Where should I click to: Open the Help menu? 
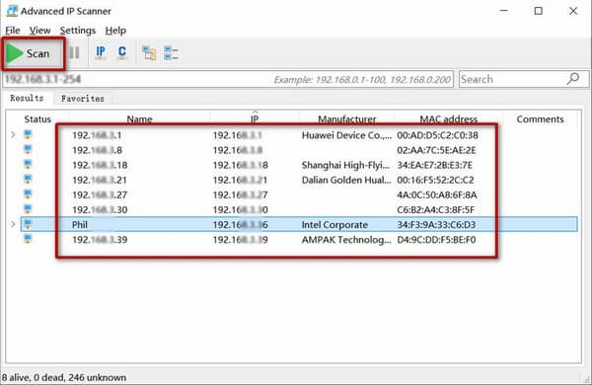point(115,31)
